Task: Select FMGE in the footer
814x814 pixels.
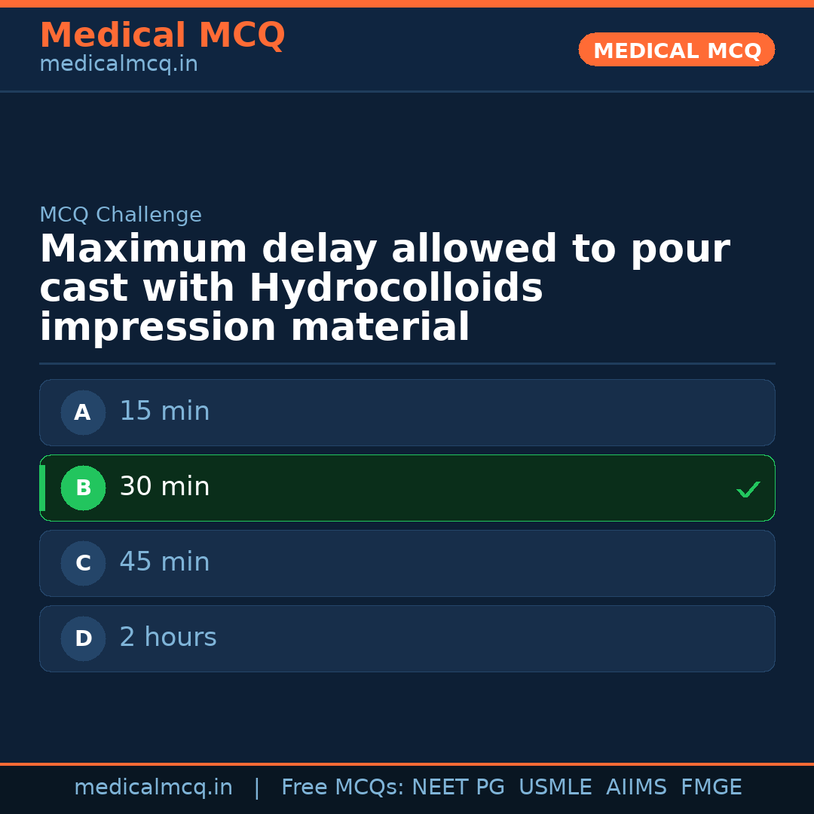Action: (711, 788)
